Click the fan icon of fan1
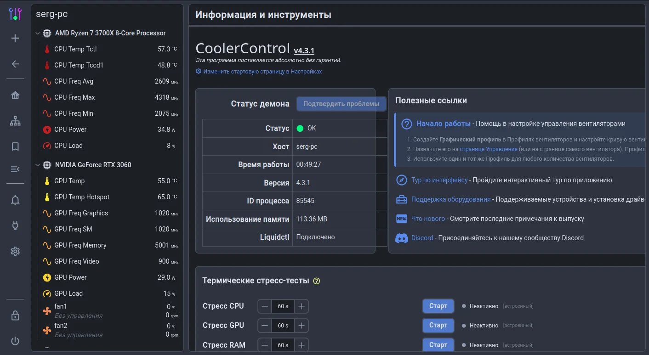 [x=47, y=311]
